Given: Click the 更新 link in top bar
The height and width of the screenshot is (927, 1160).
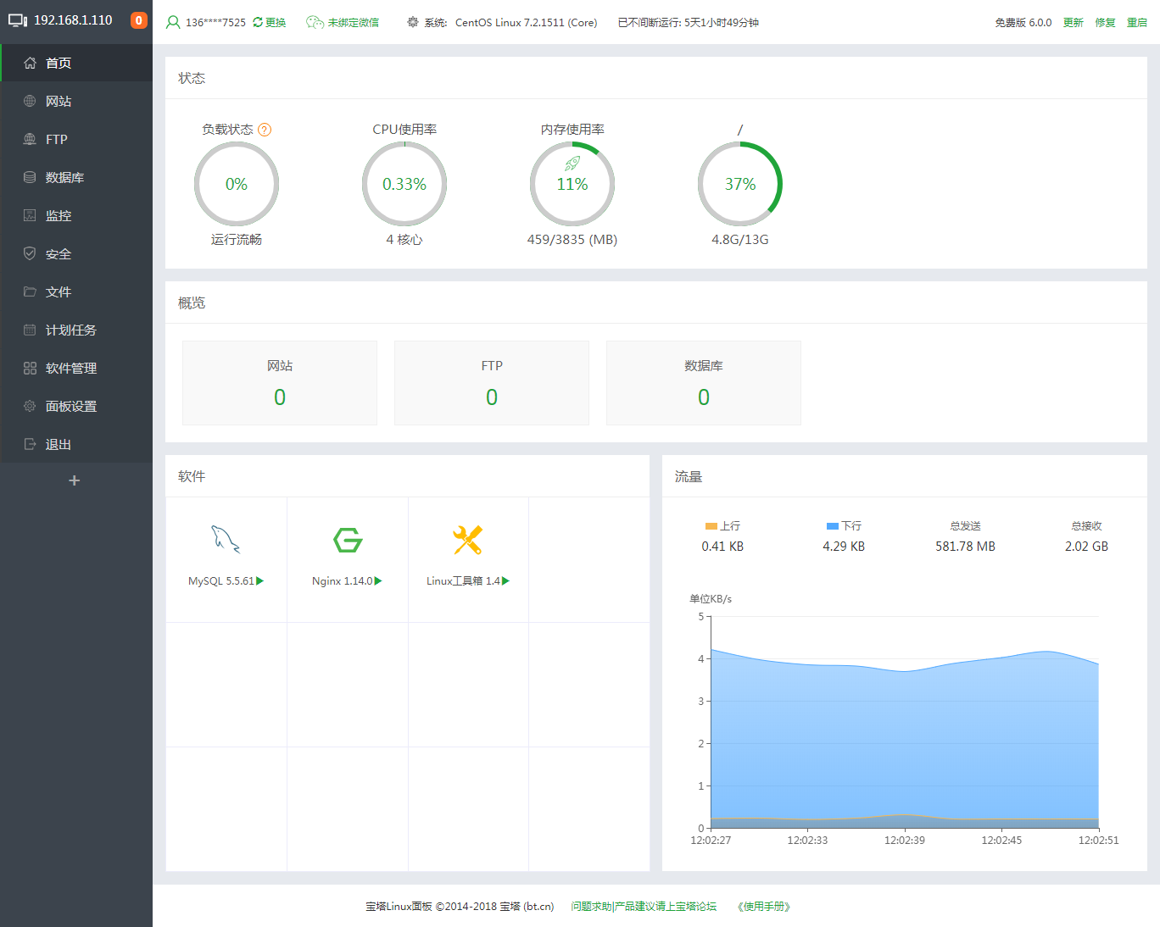Looking at the screenshot, I should tap(1074, 23).
